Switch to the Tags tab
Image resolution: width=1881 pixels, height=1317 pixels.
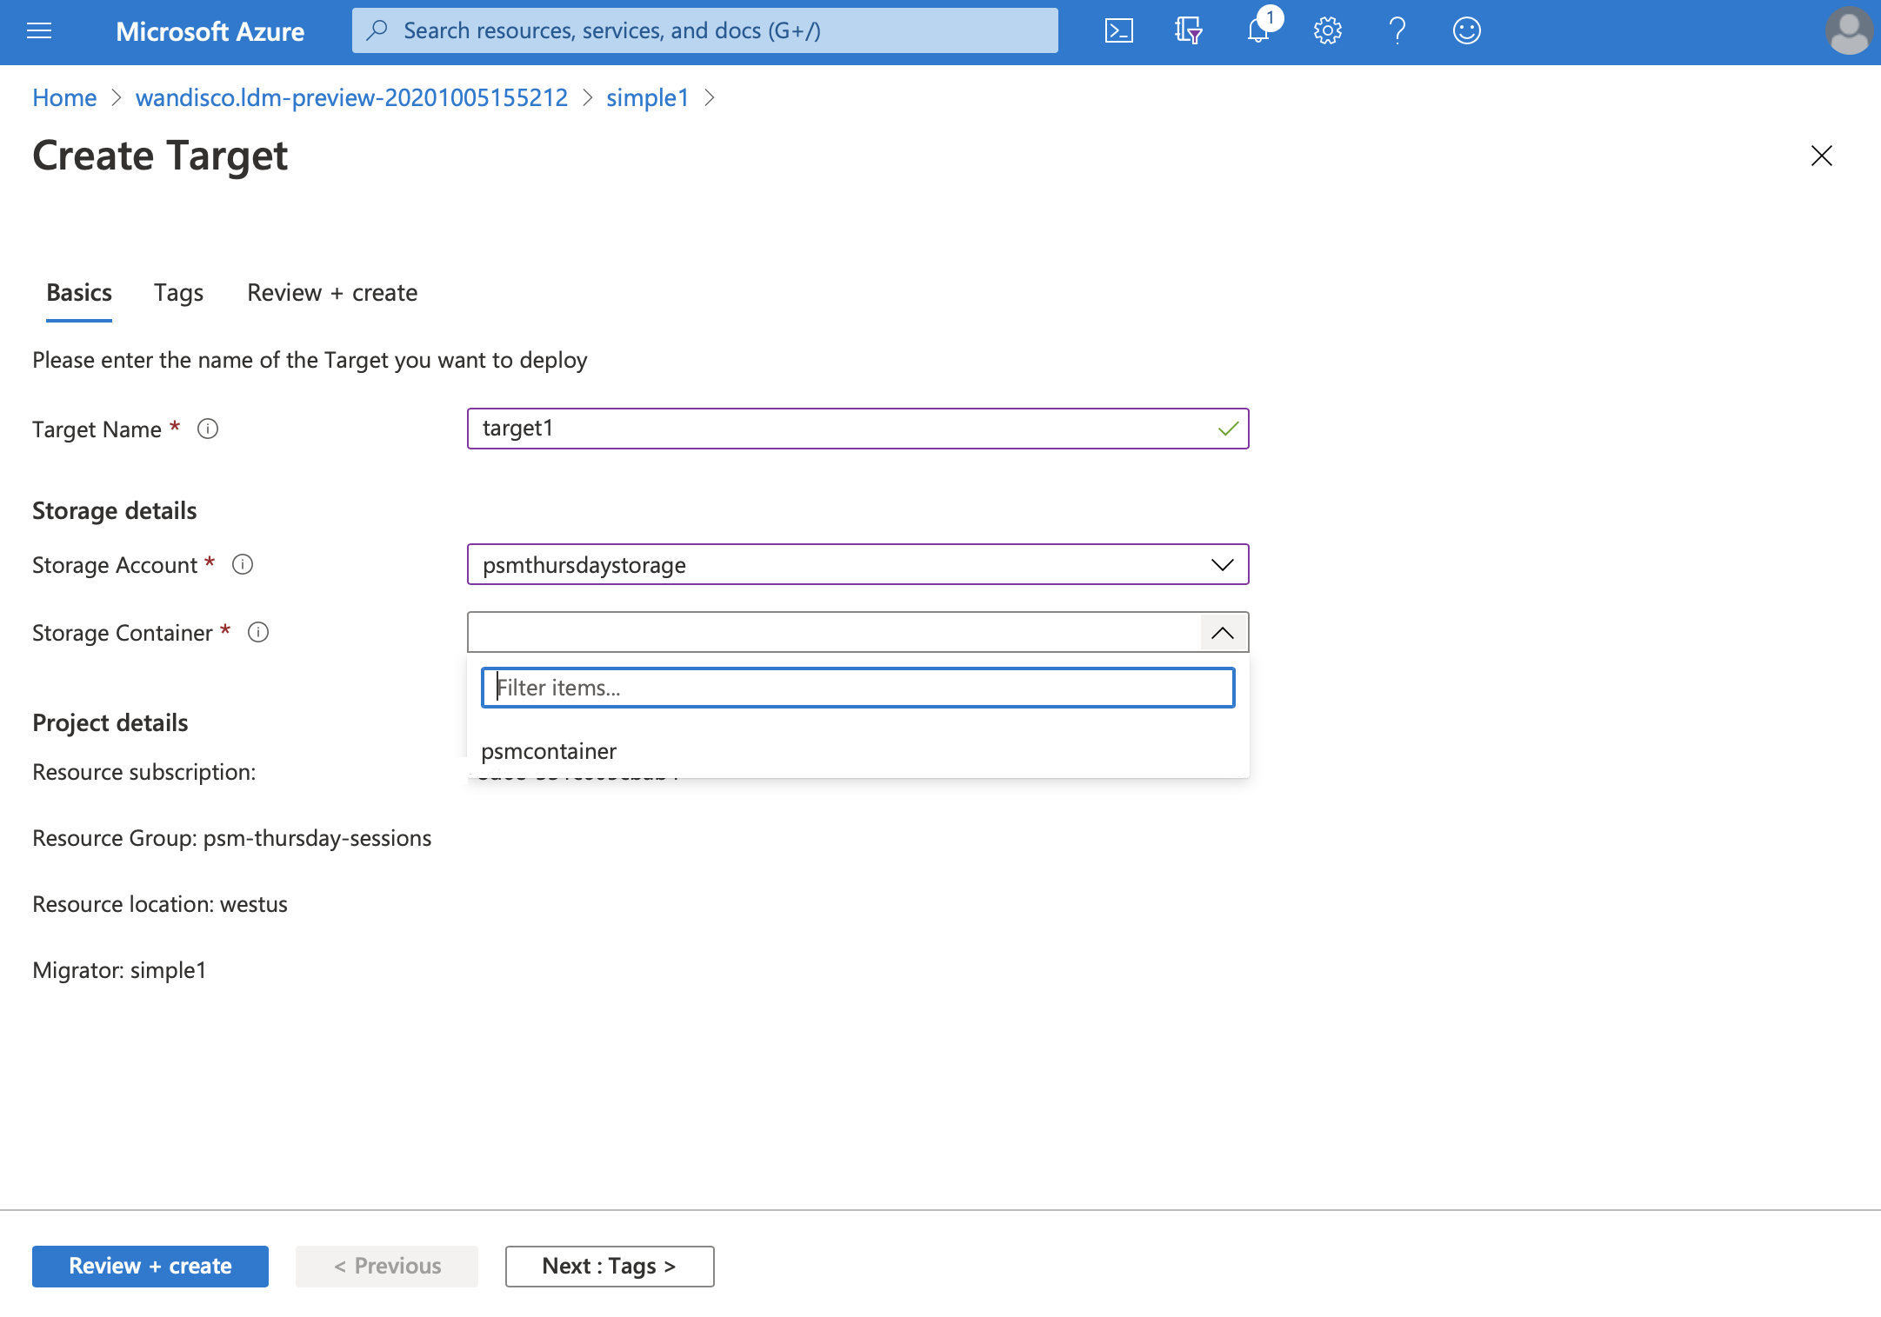178,290
